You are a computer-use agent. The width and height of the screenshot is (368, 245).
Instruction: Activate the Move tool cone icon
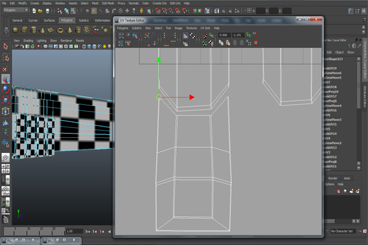(x=6, y=79)
